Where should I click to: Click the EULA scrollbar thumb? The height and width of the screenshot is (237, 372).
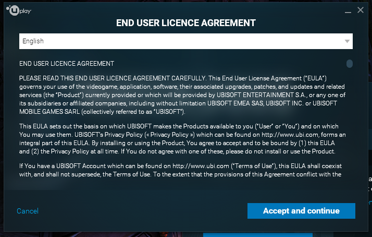click(x=349, y=64)
